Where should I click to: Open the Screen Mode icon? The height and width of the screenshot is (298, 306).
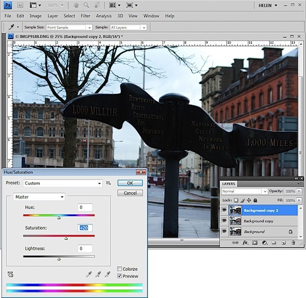[130, 5]
